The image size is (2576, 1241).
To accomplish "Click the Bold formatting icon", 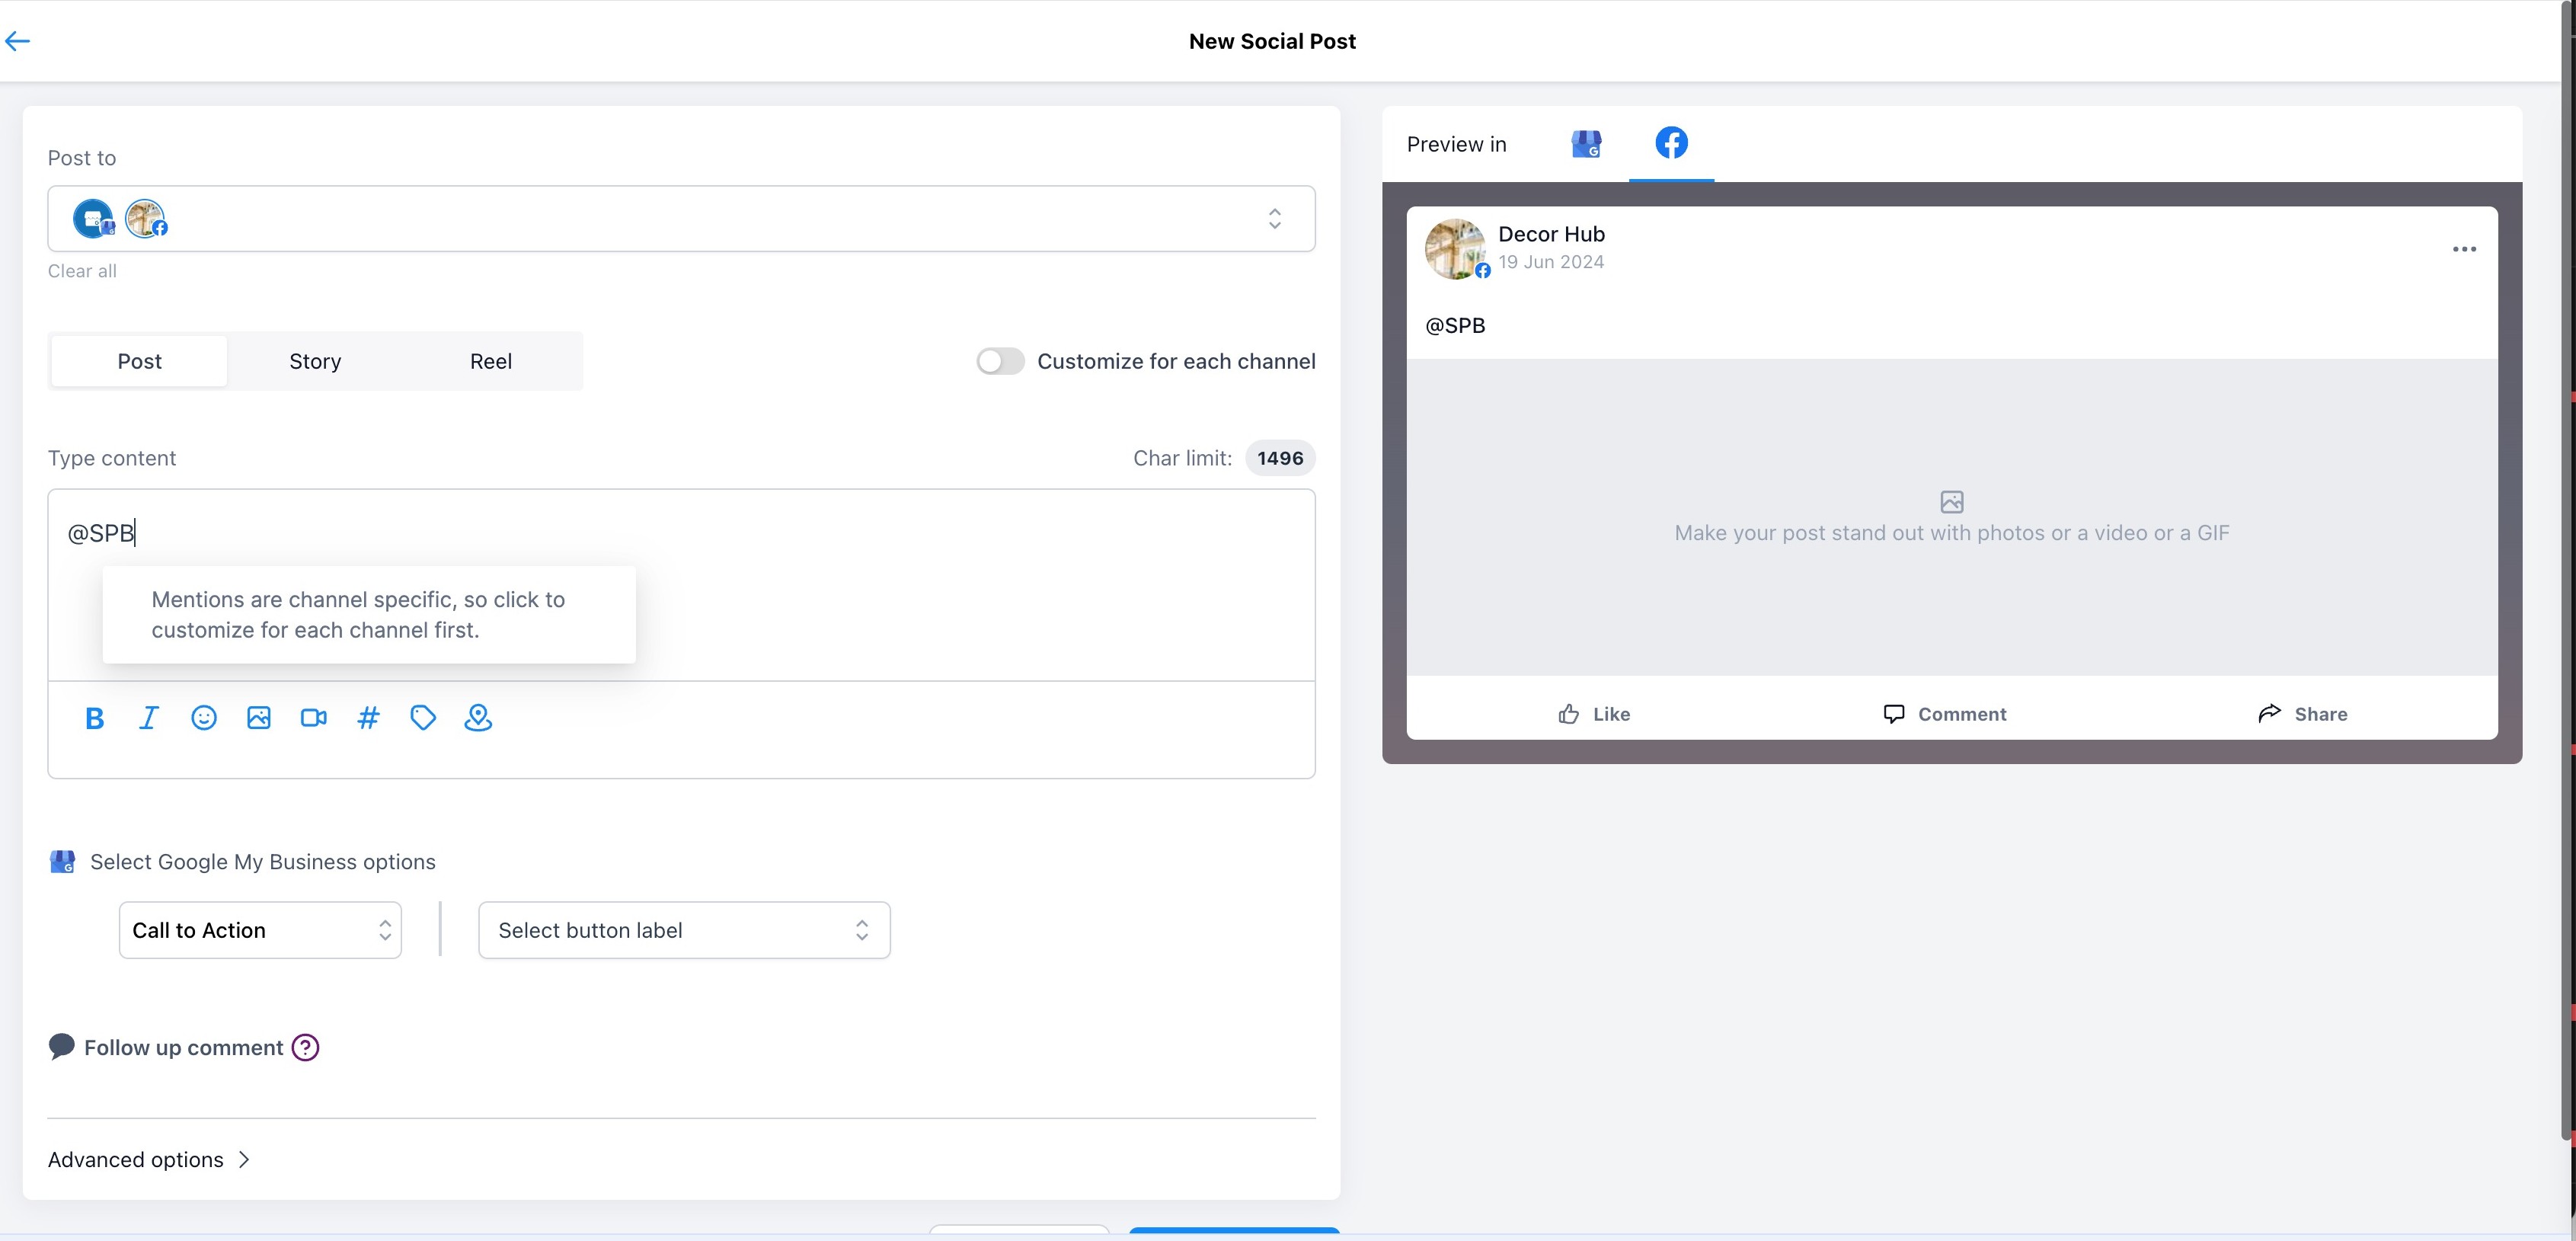I will pos(95,718).
